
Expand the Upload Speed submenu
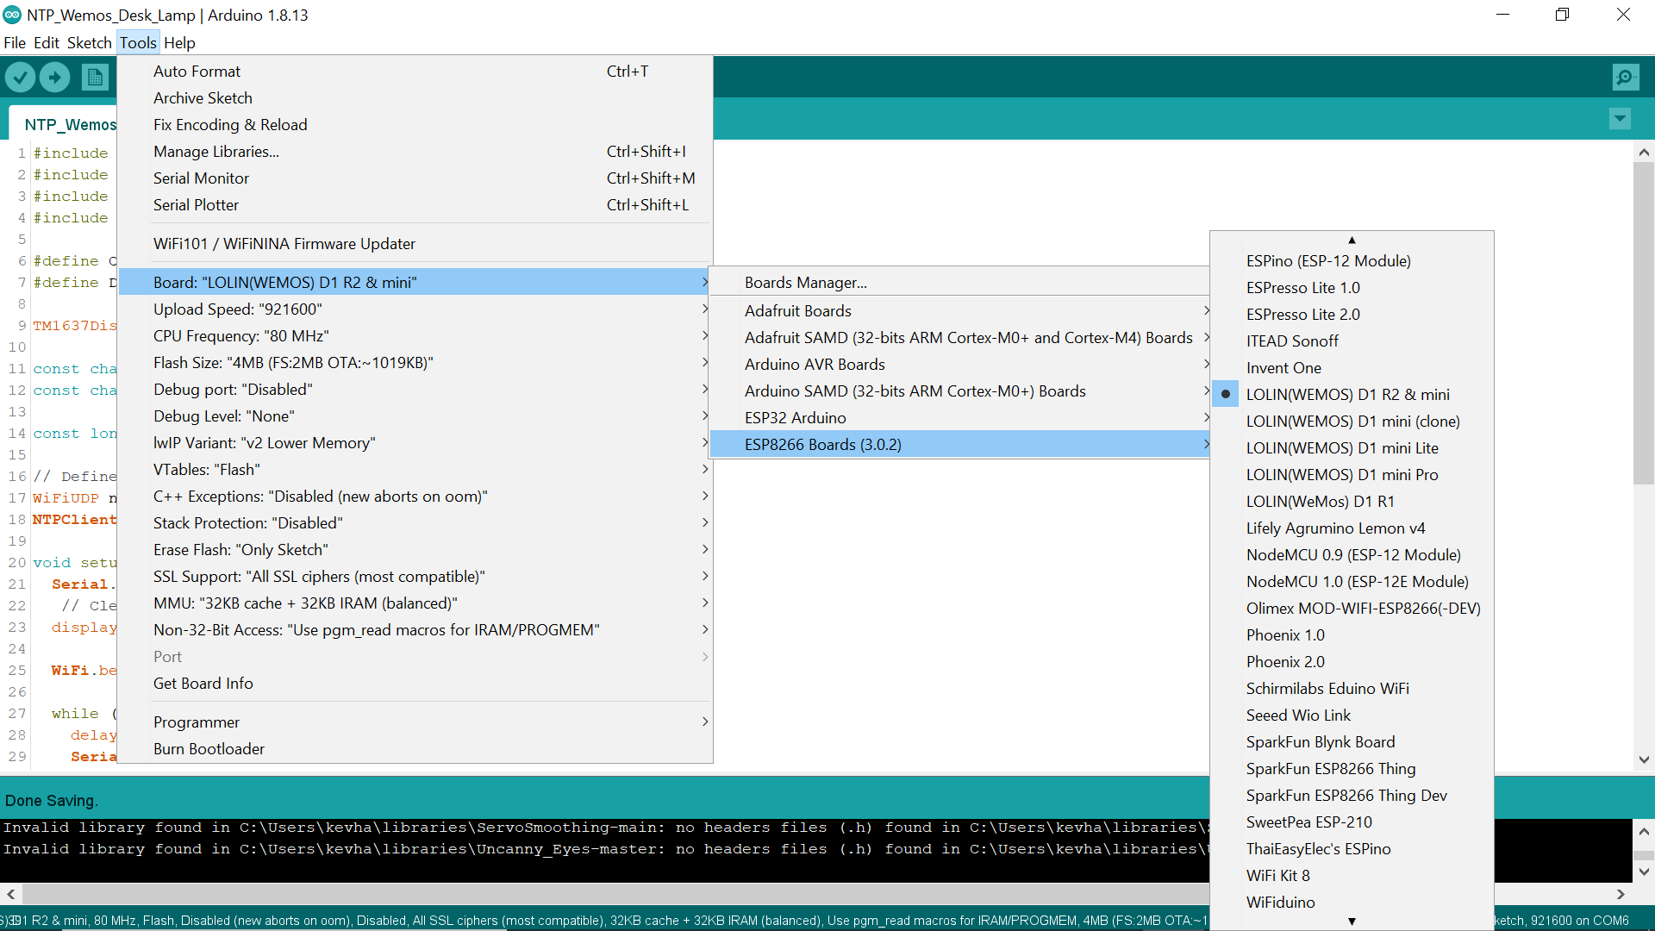(x=238, y=309)
